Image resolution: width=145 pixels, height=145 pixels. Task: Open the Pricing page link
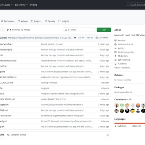pos(34,5)
